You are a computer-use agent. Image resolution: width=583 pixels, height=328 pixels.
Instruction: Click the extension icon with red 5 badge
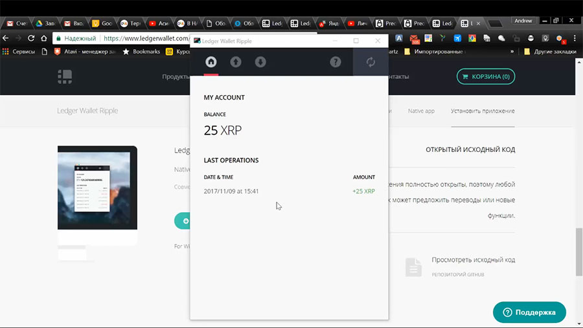click(x=560, y=39)
